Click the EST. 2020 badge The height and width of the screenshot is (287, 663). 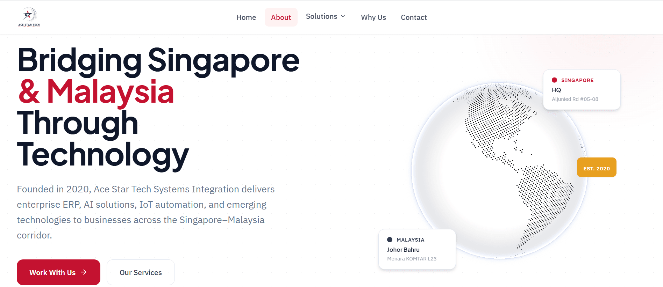[x=597, y=167]
